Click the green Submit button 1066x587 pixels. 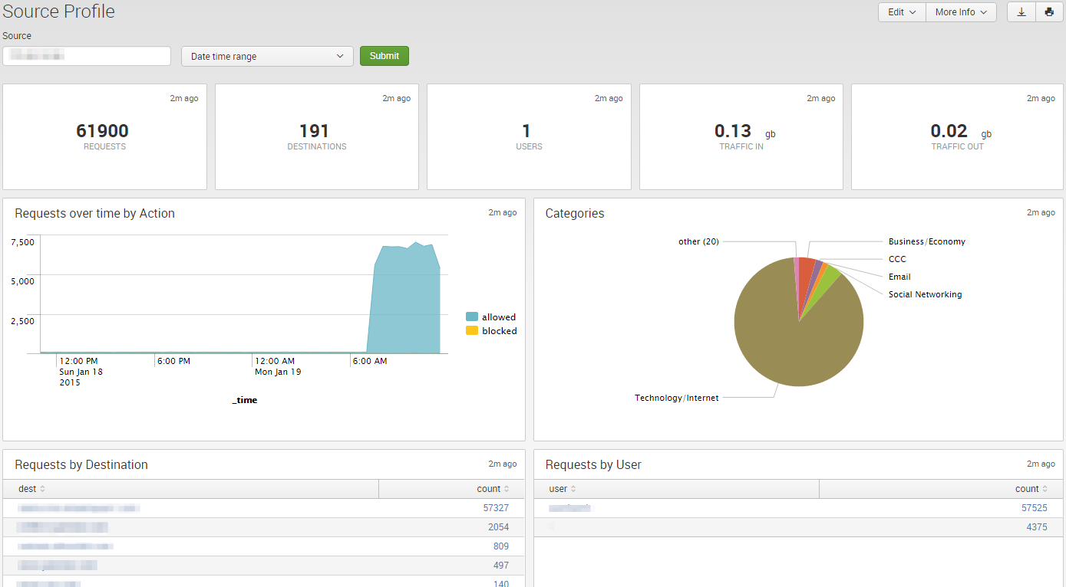coord(384,56)
